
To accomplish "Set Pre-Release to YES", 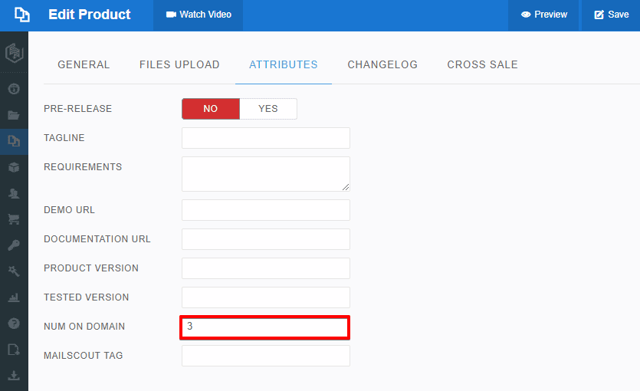I will [268, 109].
